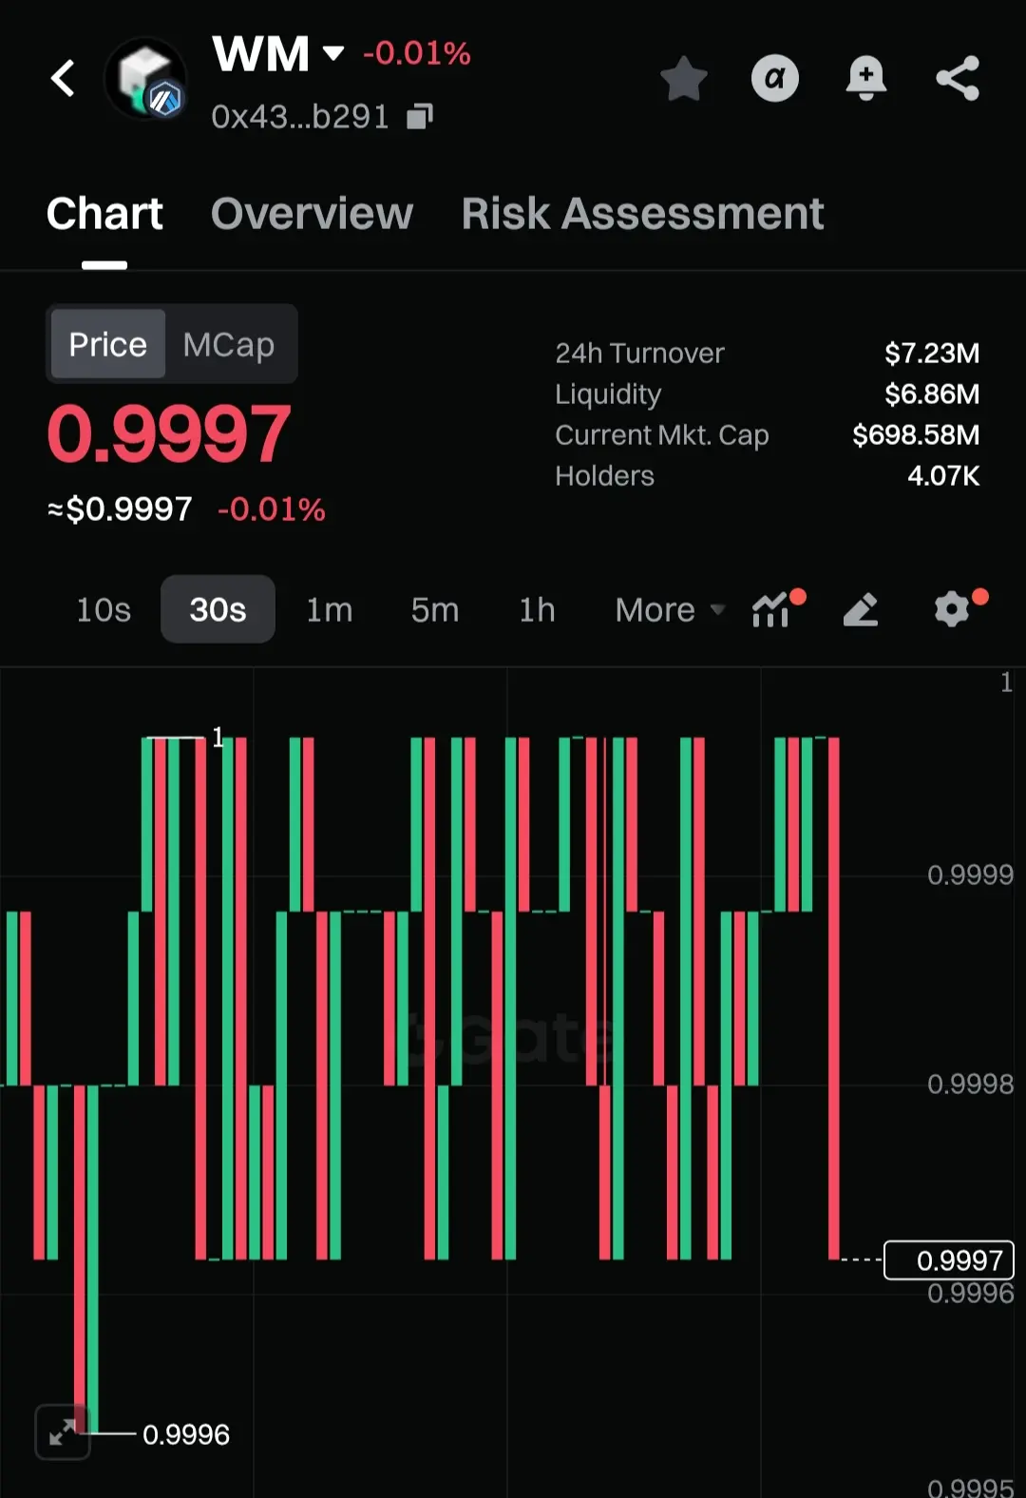Tap the 0.9998 axis price label
The image size is (1026, 1498).
(x=970, y=1084)
